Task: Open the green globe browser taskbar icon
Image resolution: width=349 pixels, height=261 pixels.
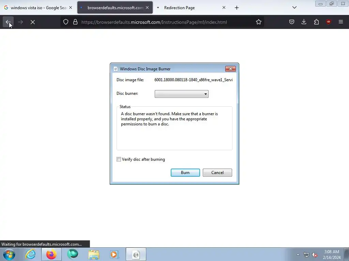Action: click(73, 254)
